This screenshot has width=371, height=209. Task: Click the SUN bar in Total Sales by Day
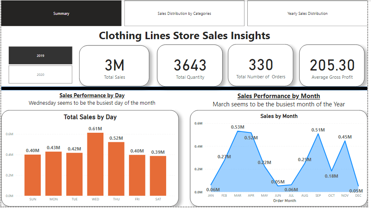33,175
